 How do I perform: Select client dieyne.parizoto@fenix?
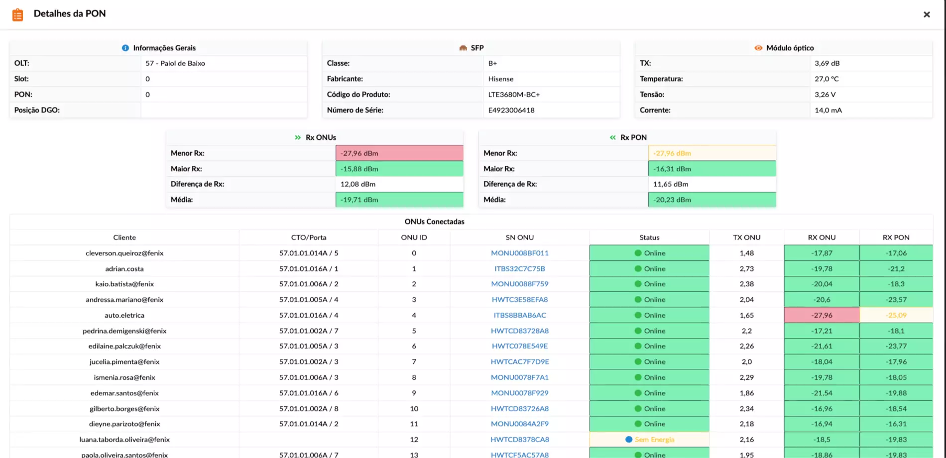[x=124, y=424]
